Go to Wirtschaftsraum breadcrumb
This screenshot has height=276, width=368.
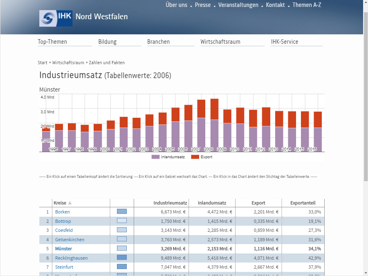[68, 63]
